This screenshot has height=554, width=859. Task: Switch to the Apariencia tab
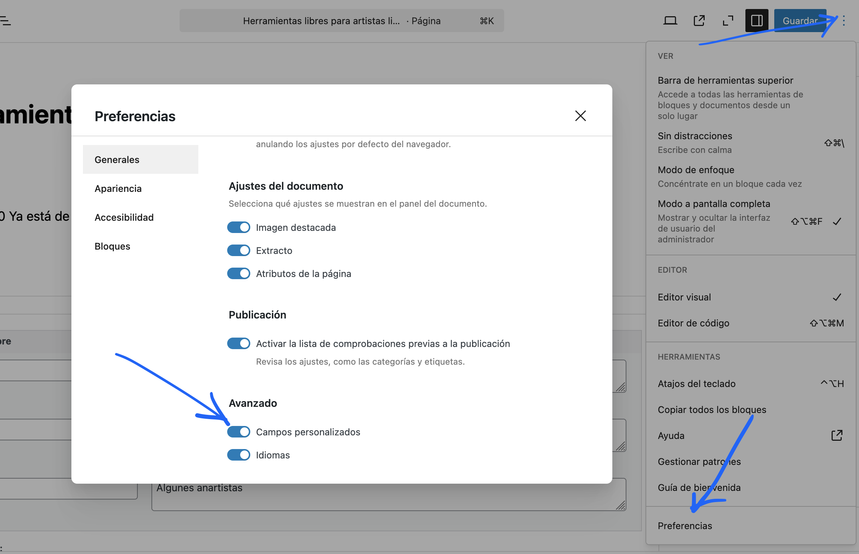tap(141, 188)
